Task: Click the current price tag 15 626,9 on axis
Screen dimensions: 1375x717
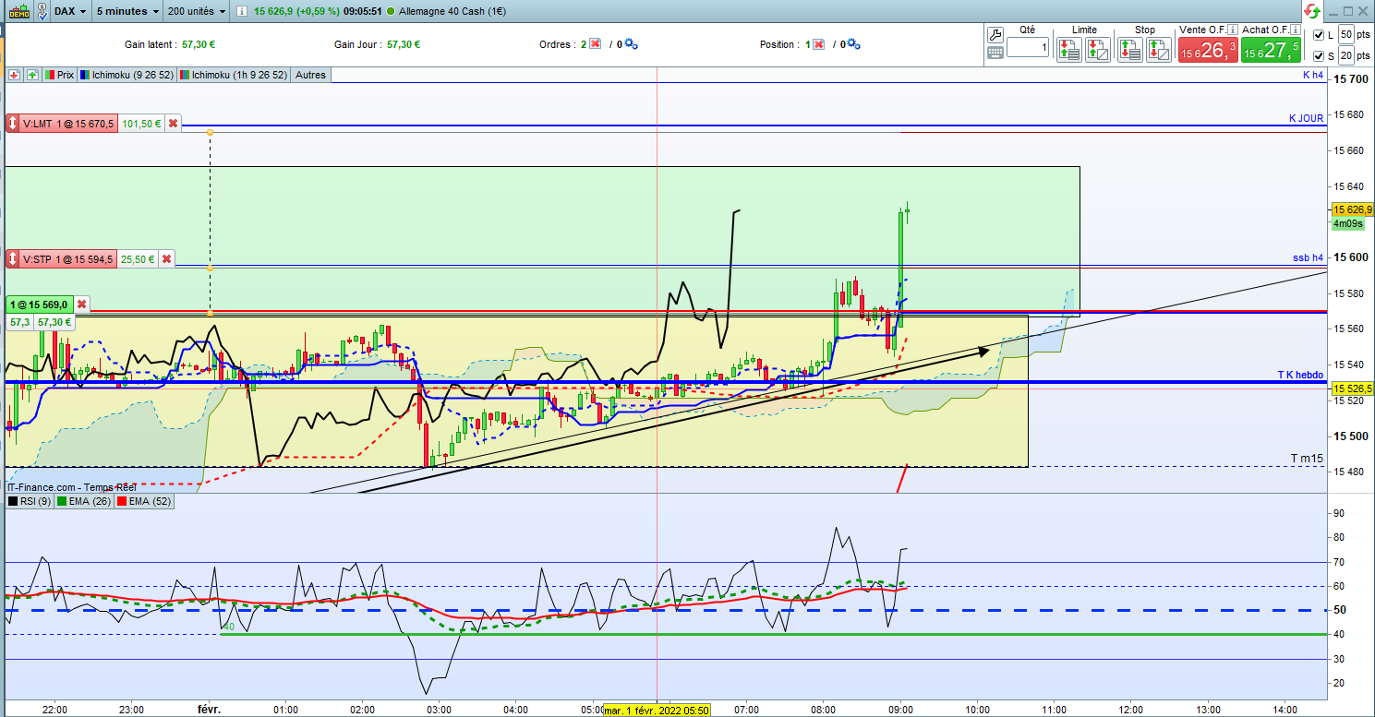Action: coord(1352,209)
